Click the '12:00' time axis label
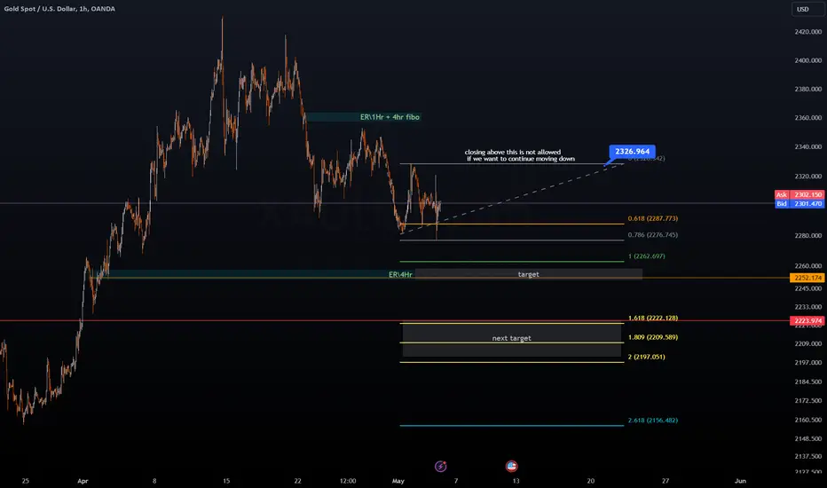This screenshot has height=488, width=827. pos(348,481)
